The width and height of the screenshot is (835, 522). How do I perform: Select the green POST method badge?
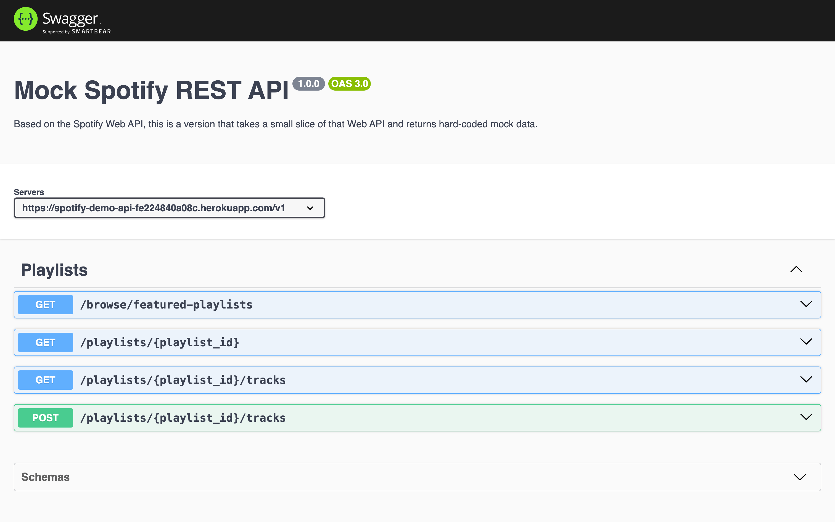click(x=45, y=417)
